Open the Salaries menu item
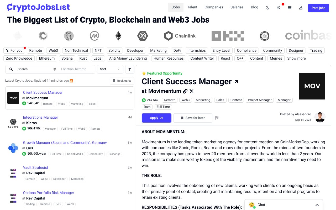Image resolution: width=336 pixels, height=210 pixels. click(237, 7)
